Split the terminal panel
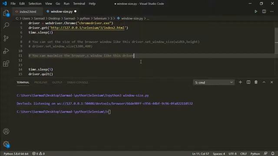This screenshot has width=278, height=156. (x=248, y=82)
